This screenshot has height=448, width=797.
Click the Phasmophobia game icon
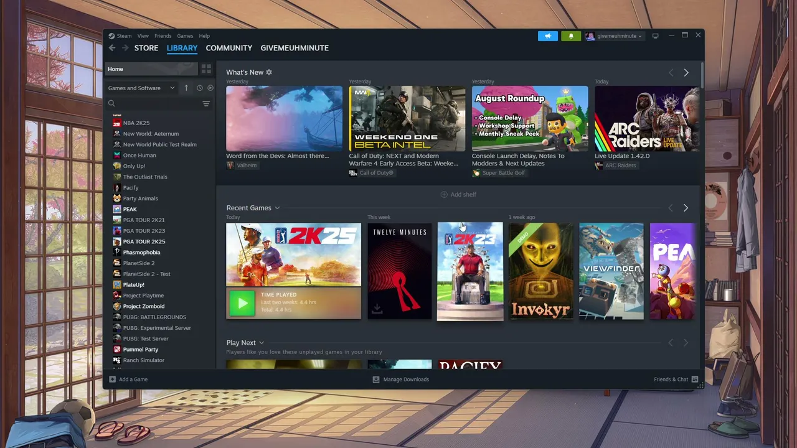click(x=116, y=253)
